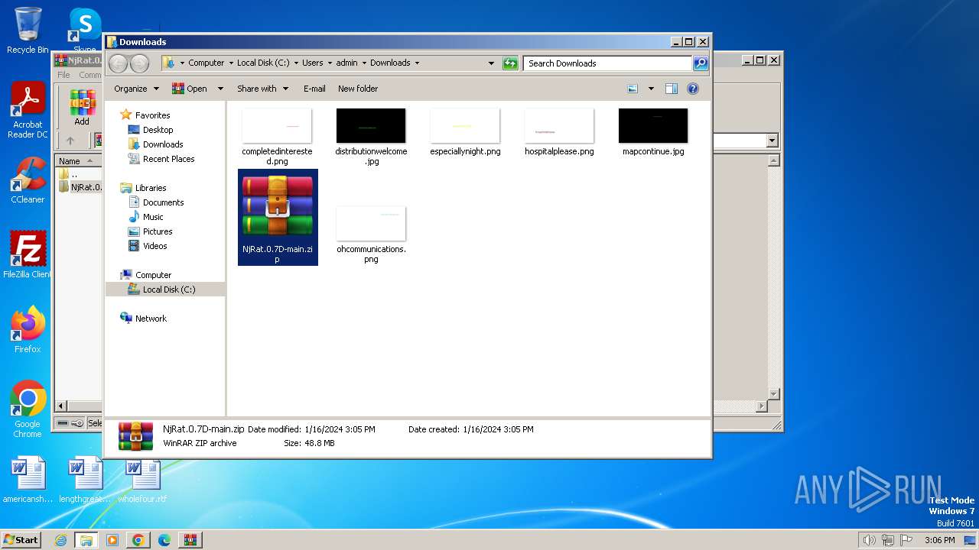Image resolution: width=979 pixels, height=550 pixels.
Task: Open the Google Chrome desktop shortcut
Action: tap(28, 409)
